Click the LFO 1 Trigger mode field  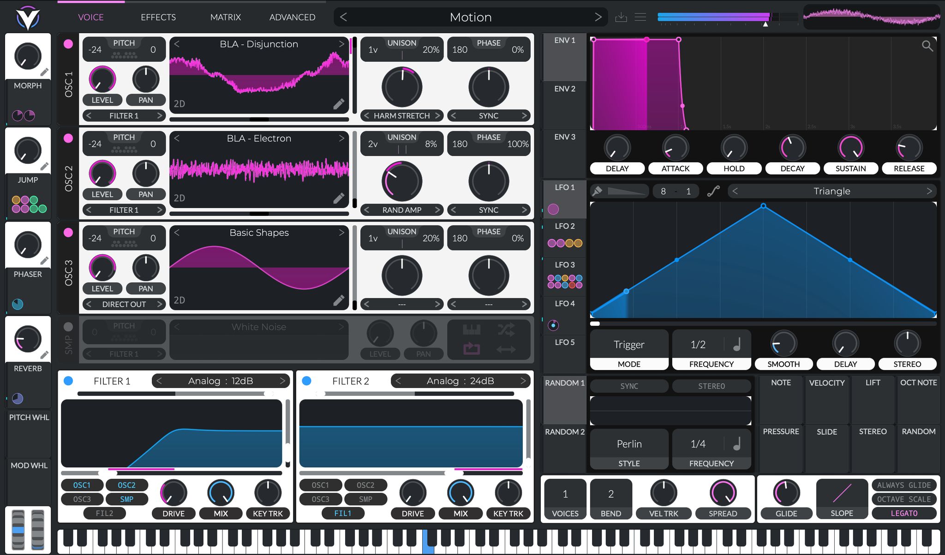(629, 345)
